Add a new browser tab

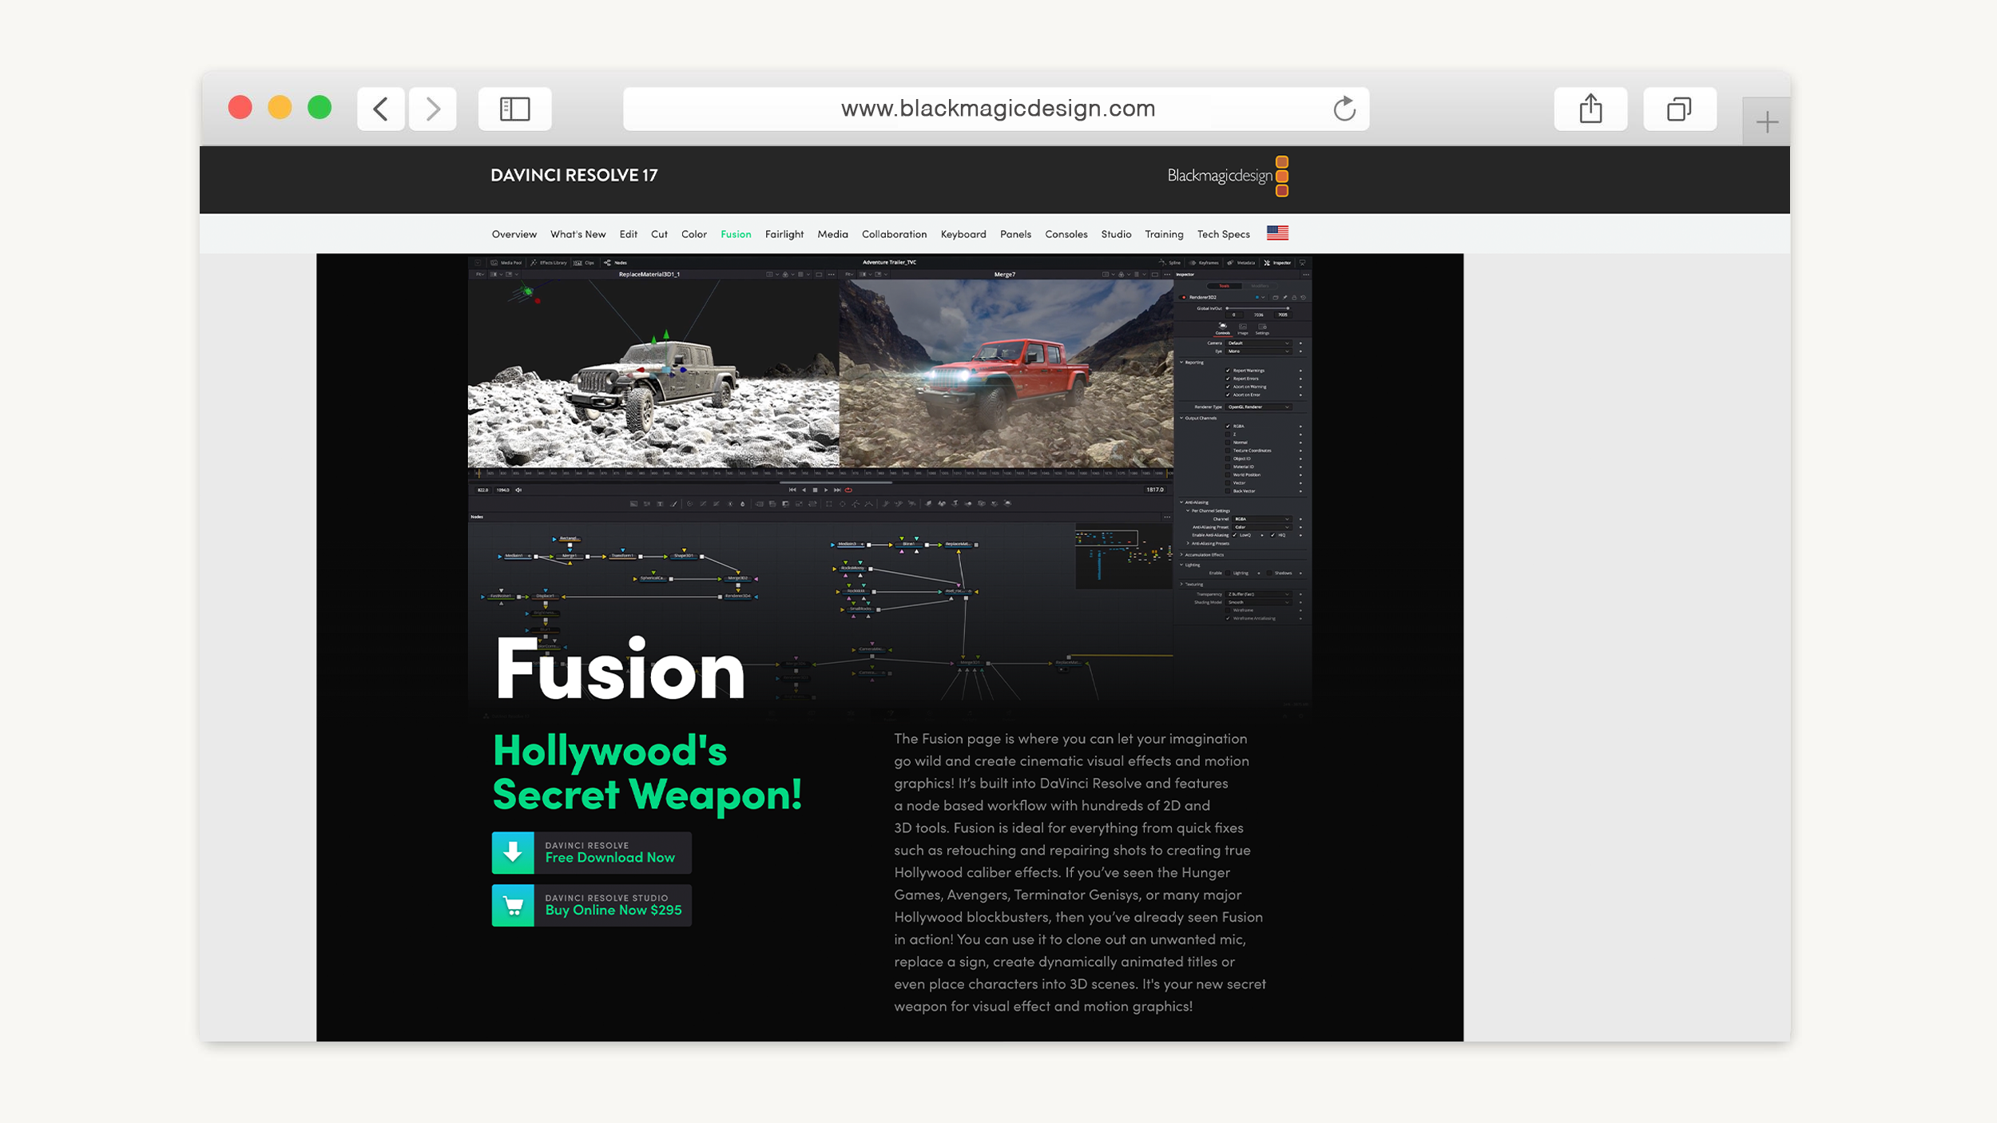tap(1767, 122)
